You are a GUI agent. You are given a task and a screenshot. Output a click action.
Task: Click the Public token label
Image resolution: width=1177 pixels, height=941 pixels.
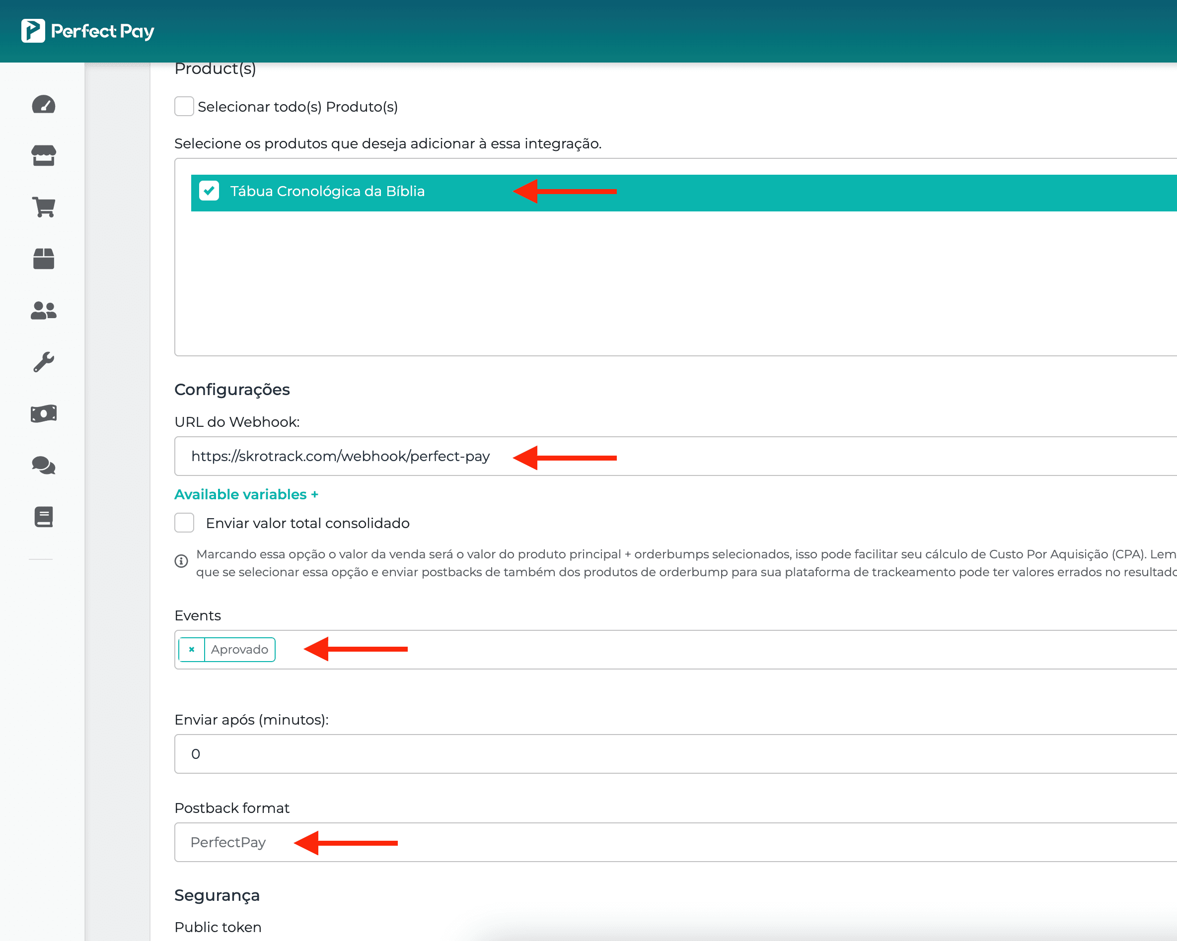coord(218,928)
